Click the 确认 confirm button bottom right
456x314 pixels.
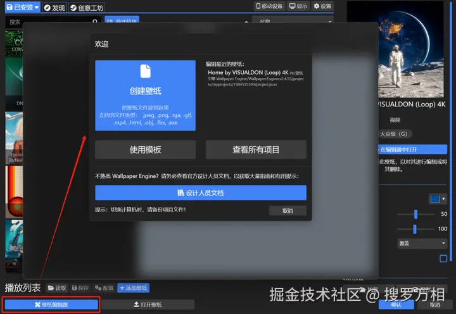[396, 305]
